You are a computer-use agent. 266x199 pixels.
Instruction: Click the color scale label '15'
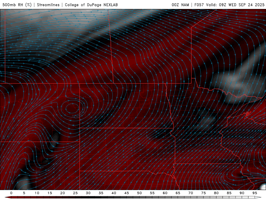pyautogui.click(x=50, y=193)
